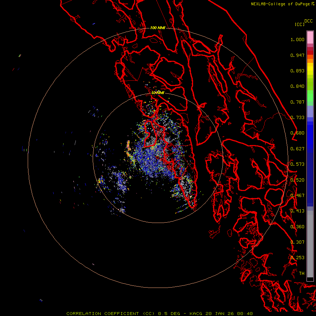316x316 pixels.
Task: Select the 0.360 scale value
Action: coord(297,227)
